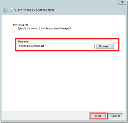Open the Browse... file dialog
The height and width of the screenshot is (123, 128).
click(105, 46)
